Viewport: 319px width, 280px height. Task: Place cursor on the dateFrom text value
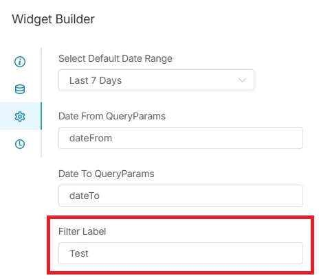[x=91, y=138]
